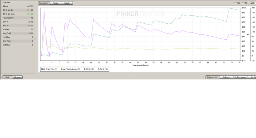
Task: Click the 'My C Net Adjusted ($)' legend label
Action: coord(71,69)
